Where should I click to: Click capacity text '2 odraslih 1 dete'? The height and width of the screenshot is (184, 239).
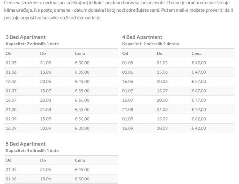(x=43, y=44)
